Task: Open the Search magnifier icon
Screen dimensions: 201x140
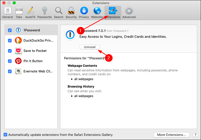Action: click(59, 11)
